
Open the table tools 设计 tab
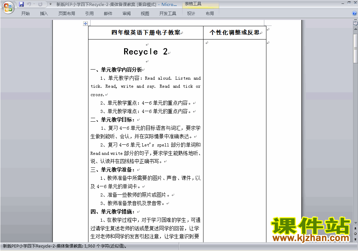click(191, 14)
